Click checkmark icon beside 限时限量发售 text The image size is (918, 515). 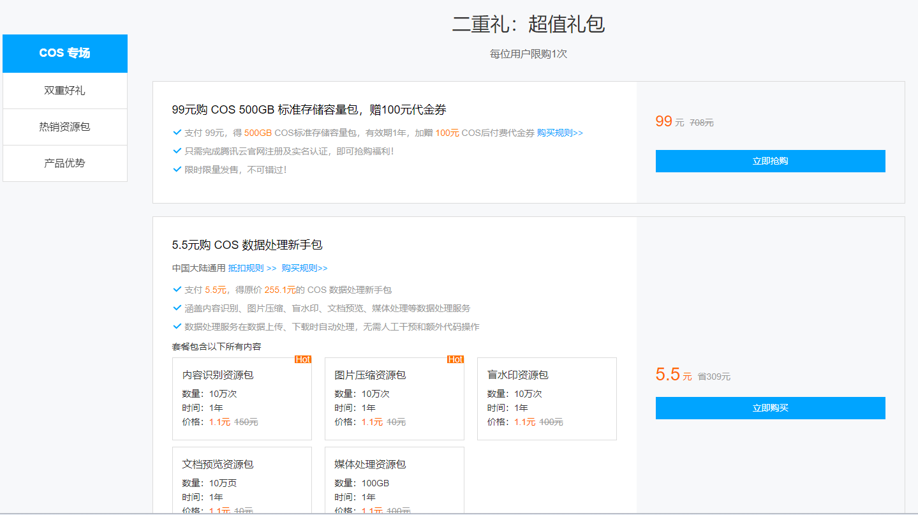point(177,169)
